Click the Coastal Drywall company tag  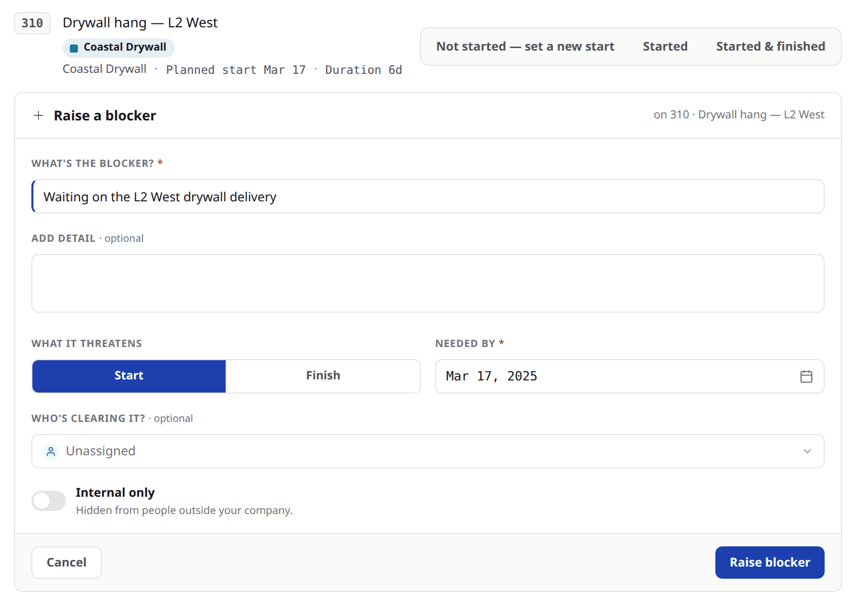coord(119,48)
